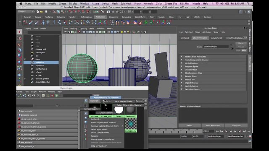
Task: Select the pSphereShape1 attribute tab
Action: tap(200, 38)
